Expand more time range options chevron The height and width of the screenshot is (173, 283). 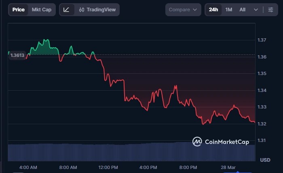256,10
